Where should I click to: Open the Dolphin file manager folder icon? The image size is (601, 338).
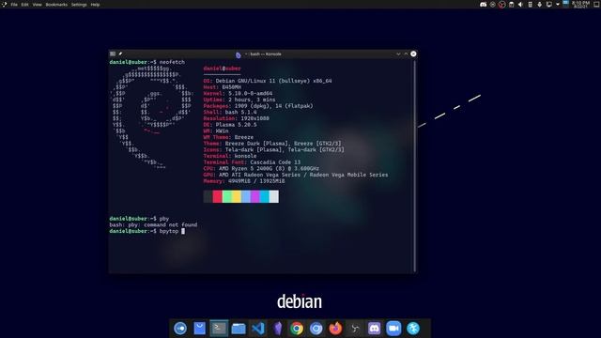pos(239,329)
